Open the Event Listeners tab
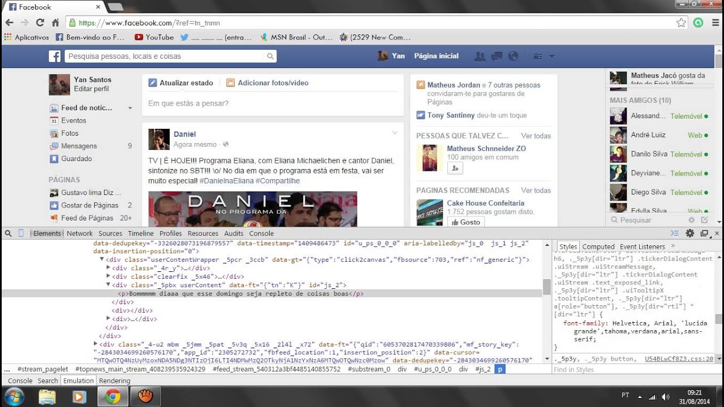Image resolution: width=724 pixels, height=407 pixels. coord(643,246)
